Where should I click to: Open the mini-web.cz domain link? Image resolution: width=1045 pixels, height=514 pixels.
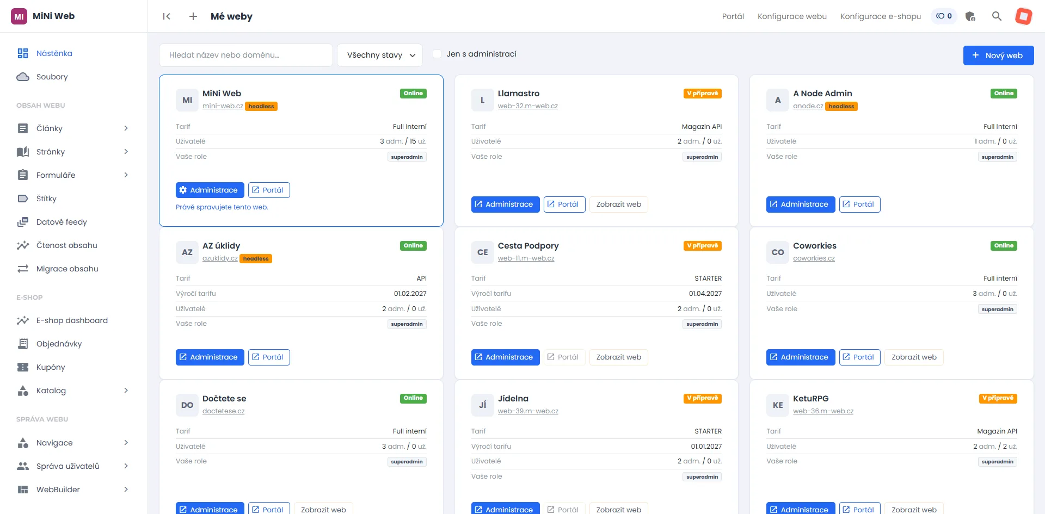pyautogui.click(x=223, y=106)
